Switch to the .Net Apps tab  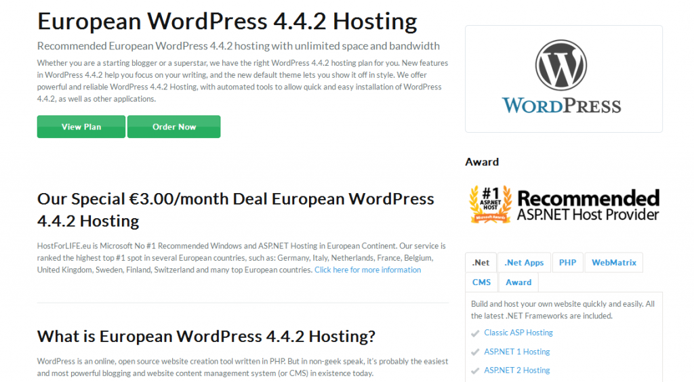524,263
